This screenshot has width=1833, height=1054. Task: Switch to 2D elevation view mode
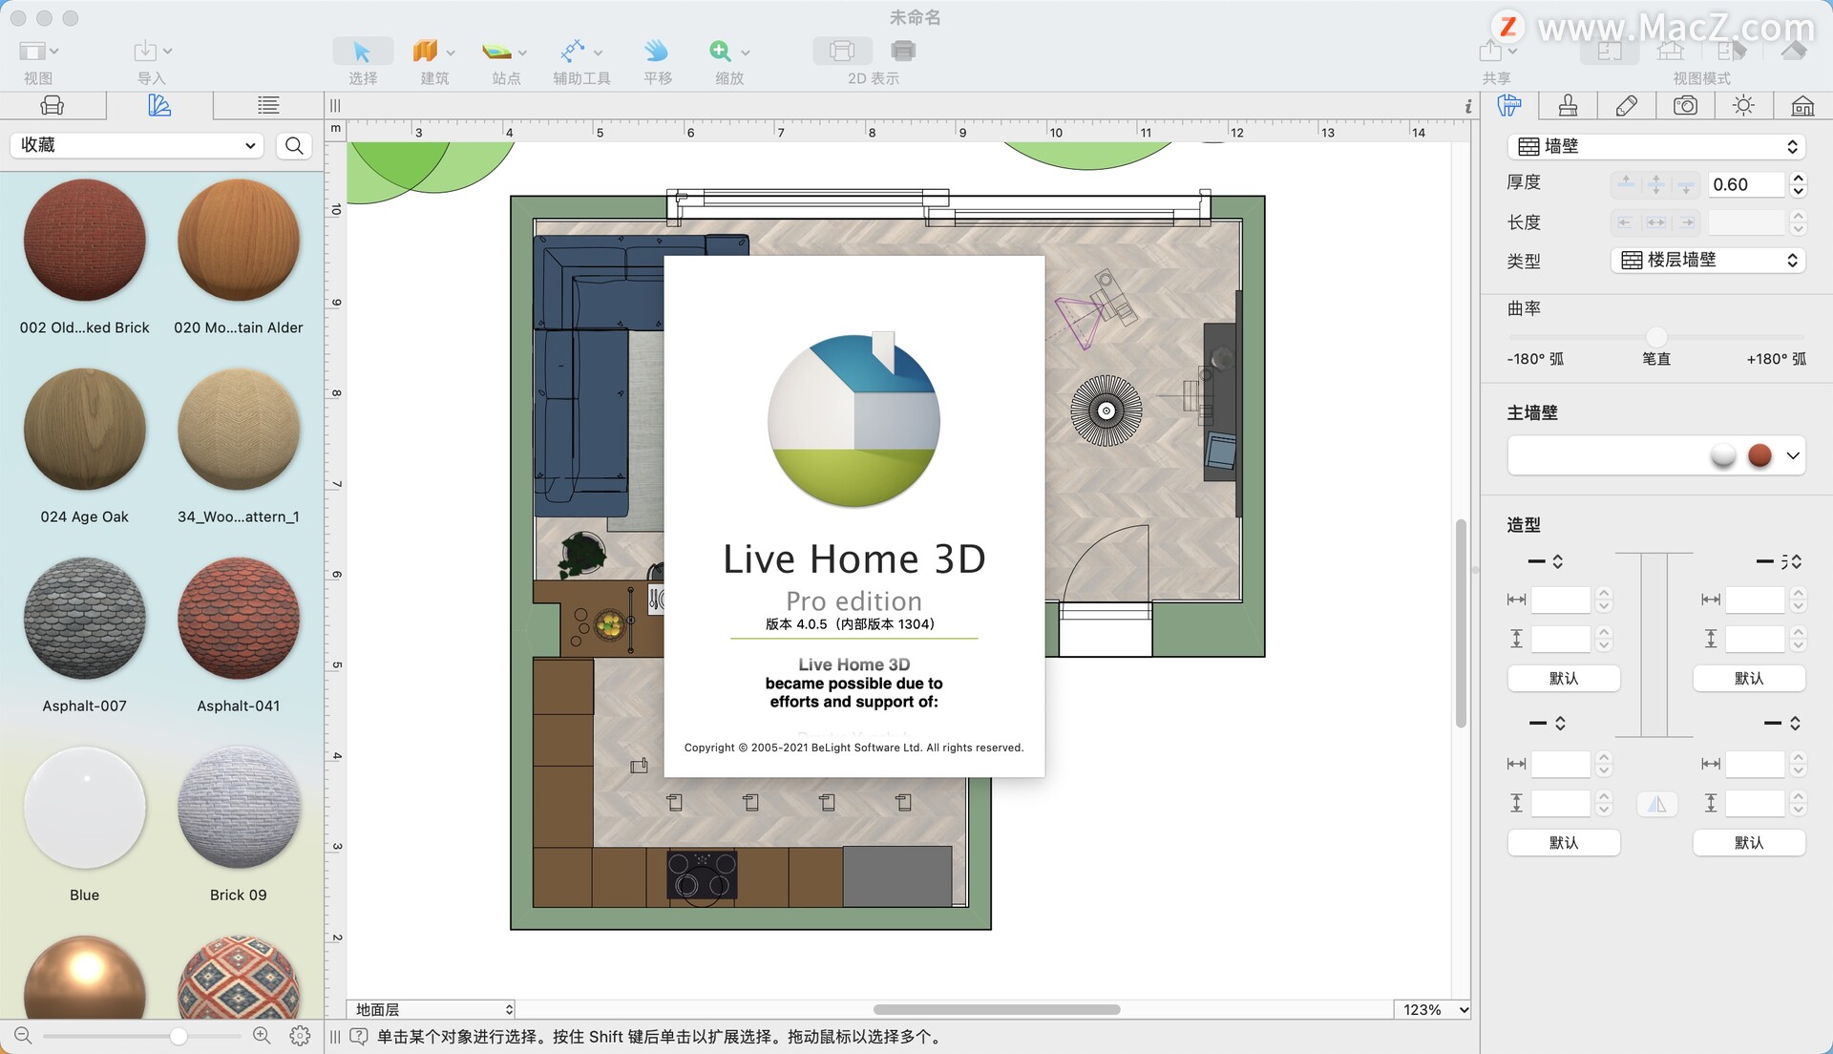pos(1671,51)
